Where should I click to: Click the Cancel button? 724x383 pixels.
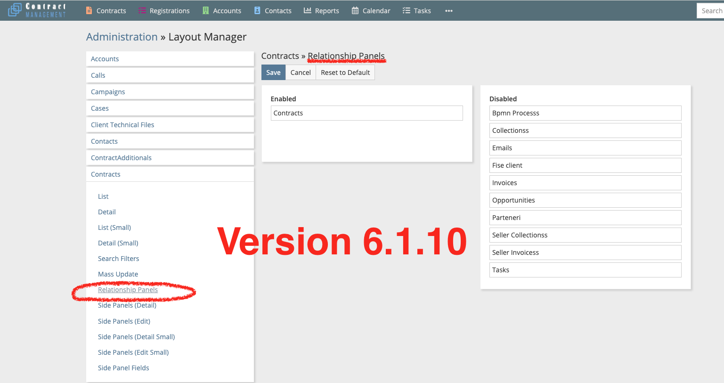(301, 73)
